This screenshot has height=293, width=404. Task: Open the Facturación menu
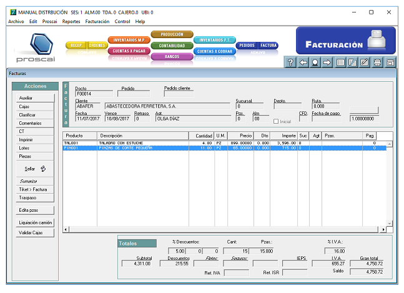(97, 21)
